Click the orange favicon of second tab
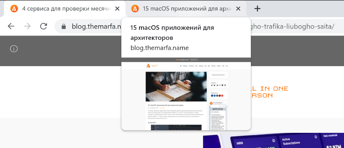 135,9
